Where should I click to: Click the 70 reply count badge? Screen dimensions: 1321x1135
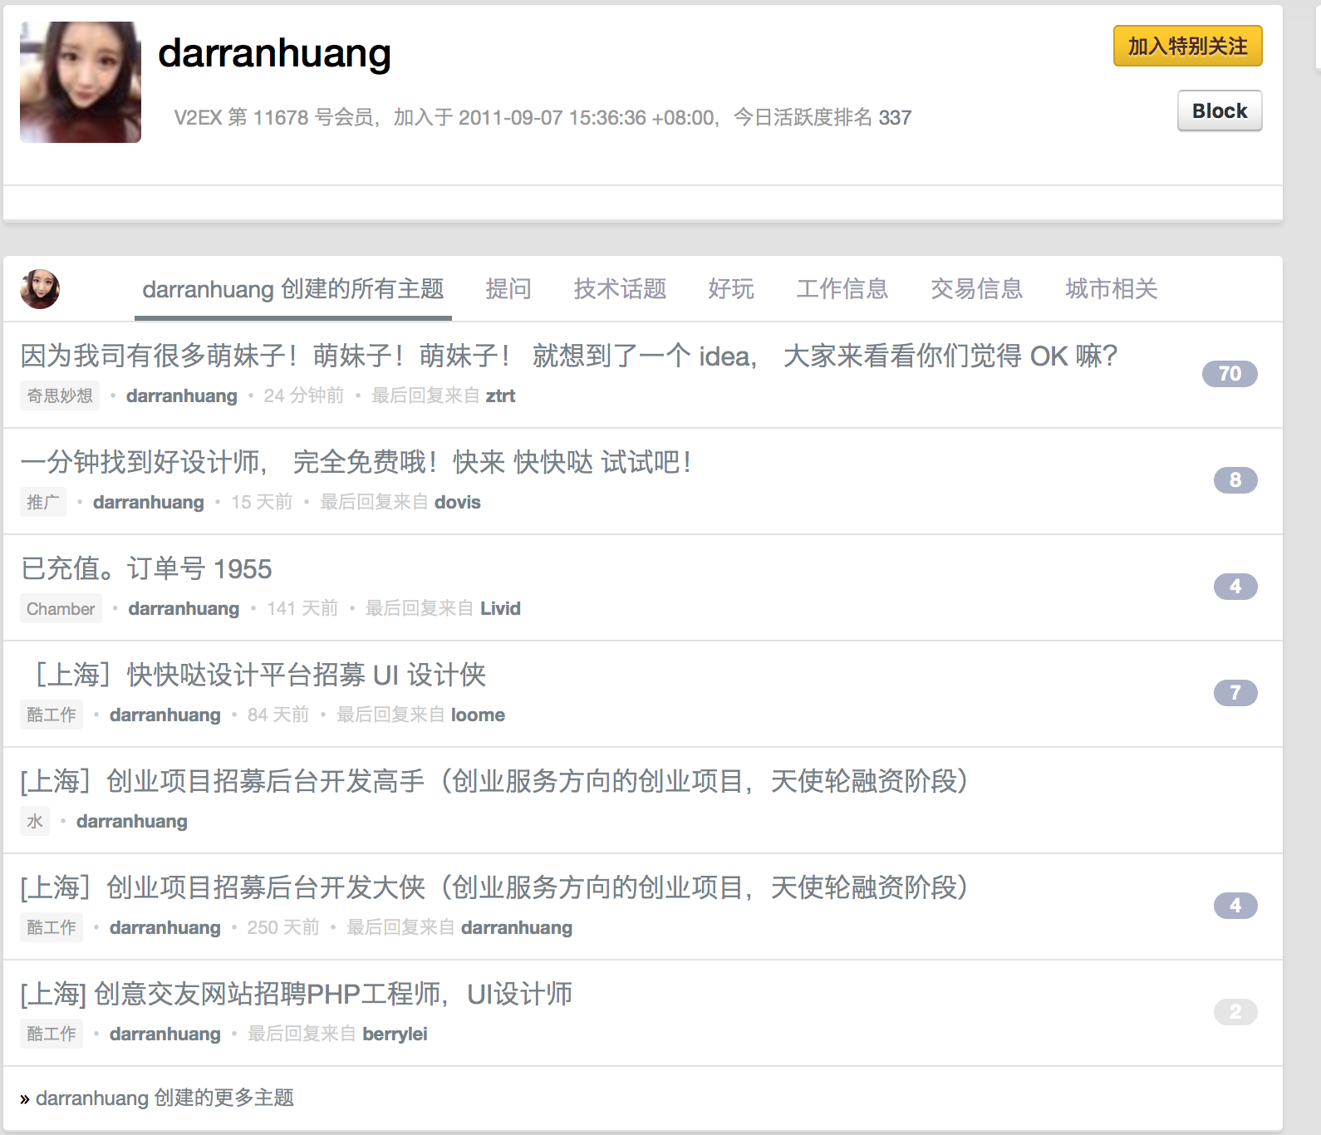point(1229,374)
